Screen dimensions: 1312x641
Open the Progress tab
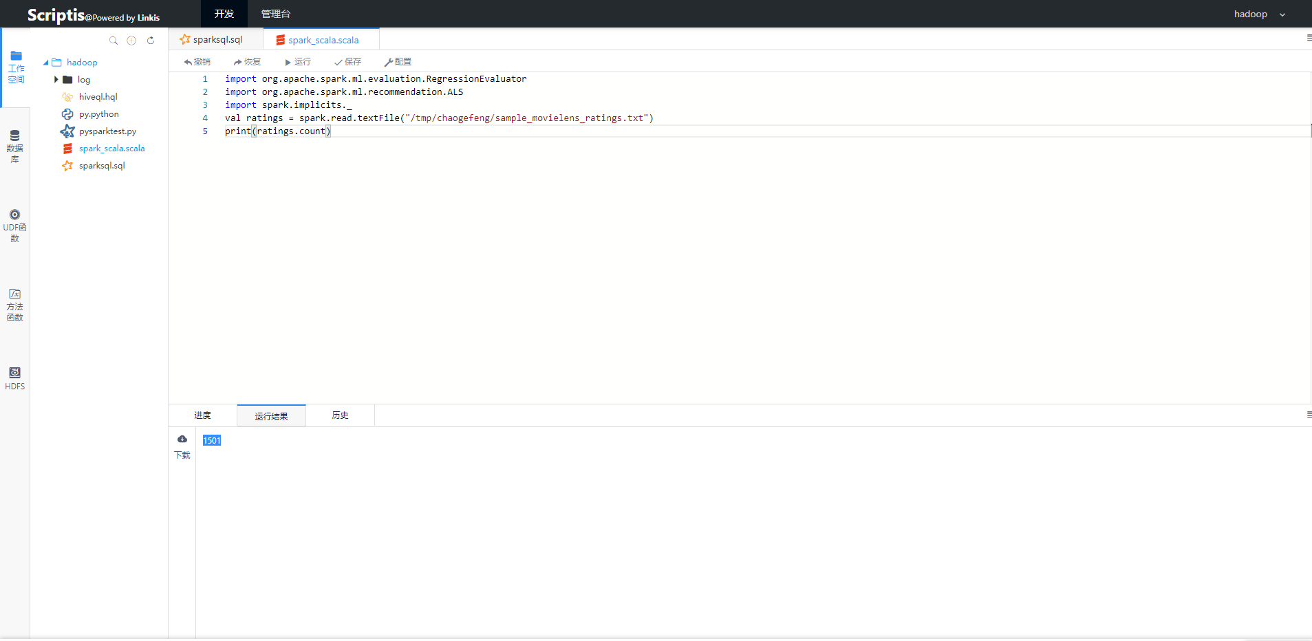202,415
